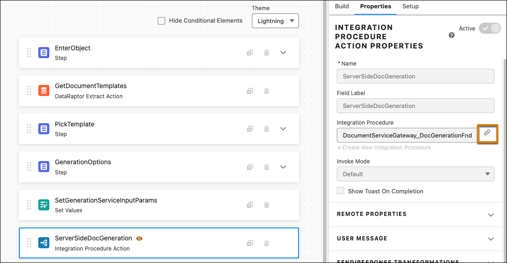Open help icon beside Action Properties heading
This screenshot has width=507, height=263.
[451, 35]
